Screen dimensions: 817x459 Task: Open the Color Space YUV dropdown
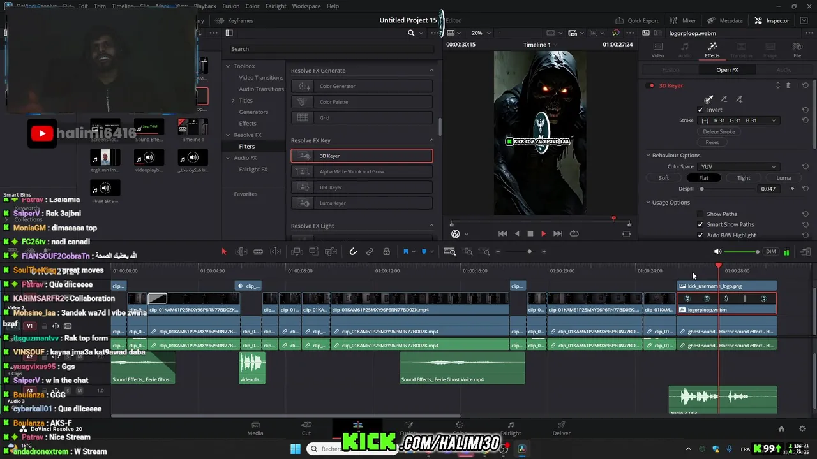pyautogui.click(x=738, y=167)
